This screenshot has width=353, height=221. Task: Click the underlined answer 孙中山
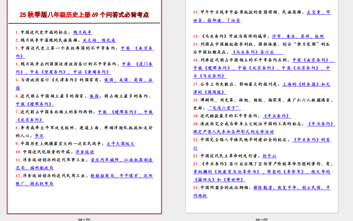pyautogui.click(x=269, y=156)
